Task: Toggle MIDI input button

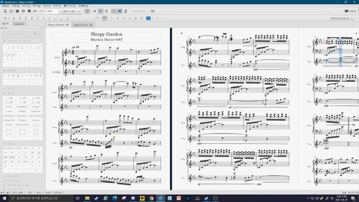Action: 87,11
